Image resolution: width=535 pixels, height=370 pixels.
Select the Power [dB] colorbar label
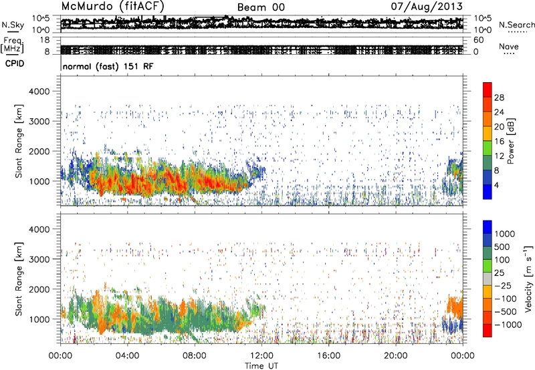coord(510,141)
